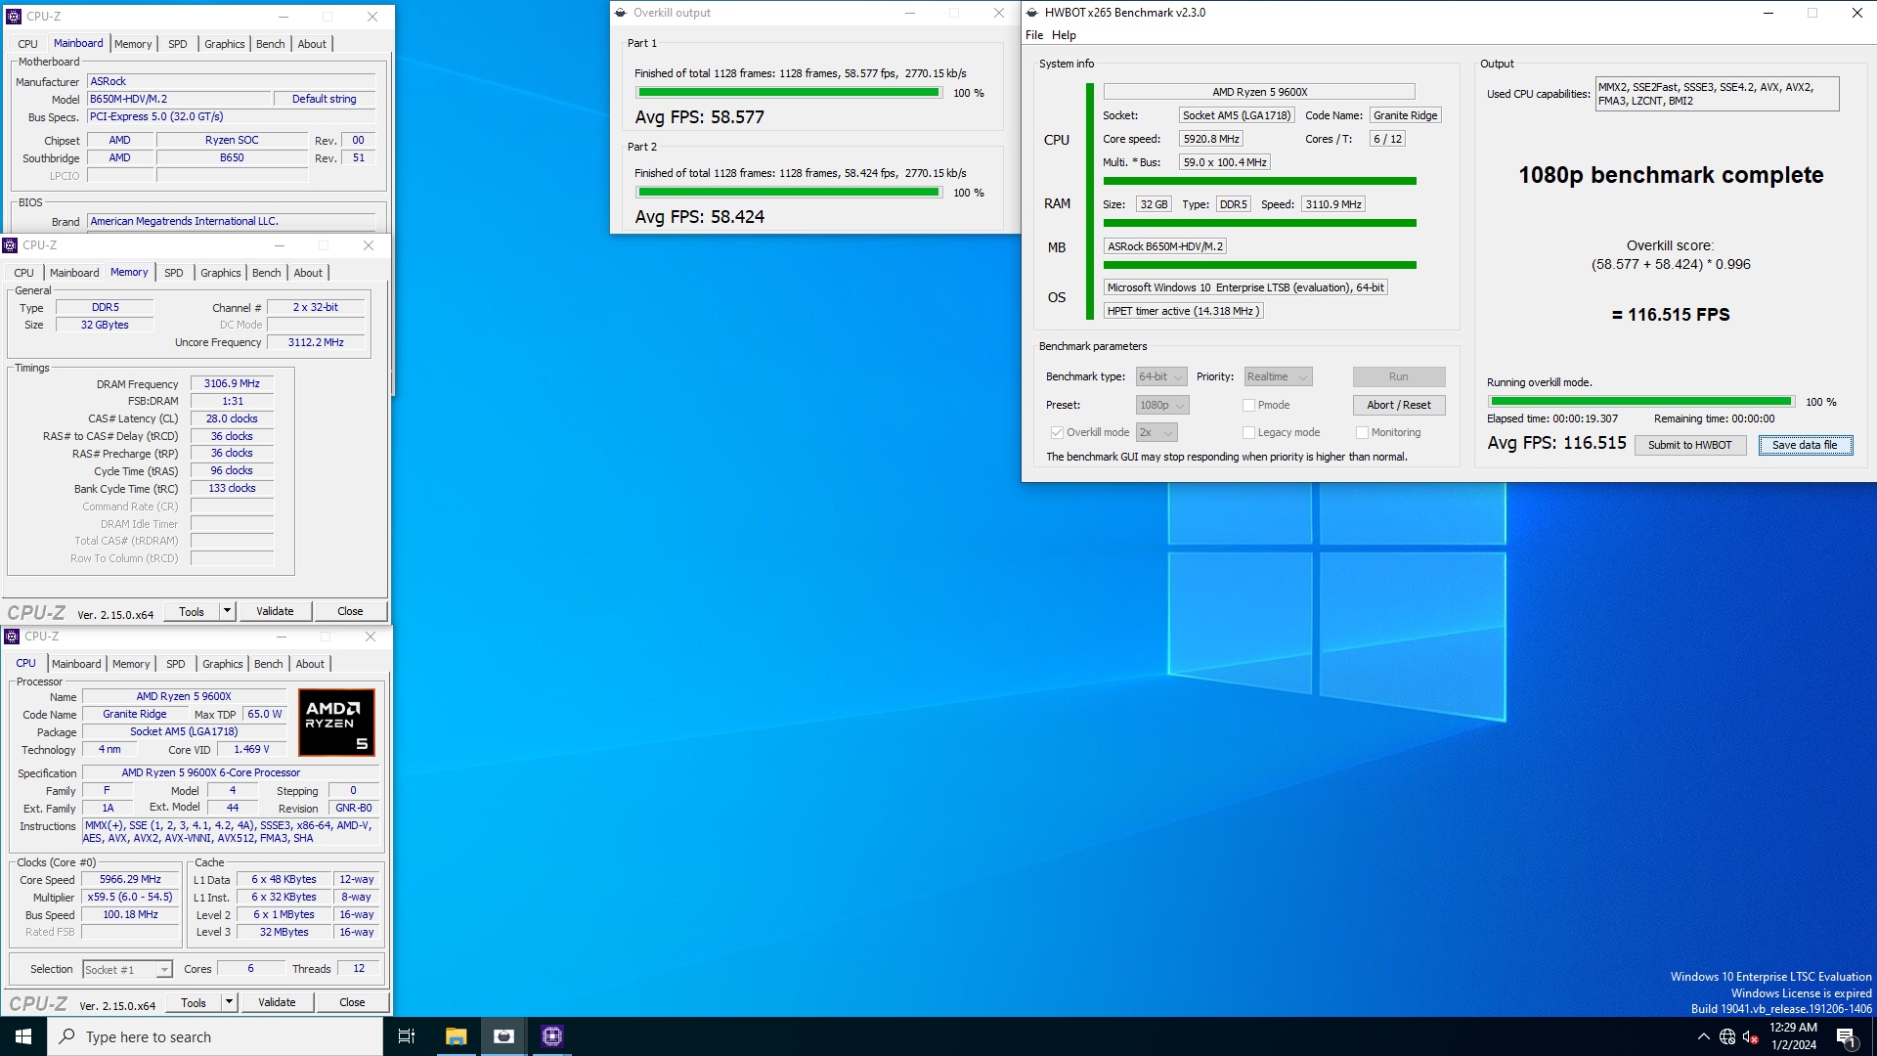Viewport: 1877px width, 1056px height.
Task: Switch to Bench tab in bottom CPU-Z window
Action: (269, 664)
